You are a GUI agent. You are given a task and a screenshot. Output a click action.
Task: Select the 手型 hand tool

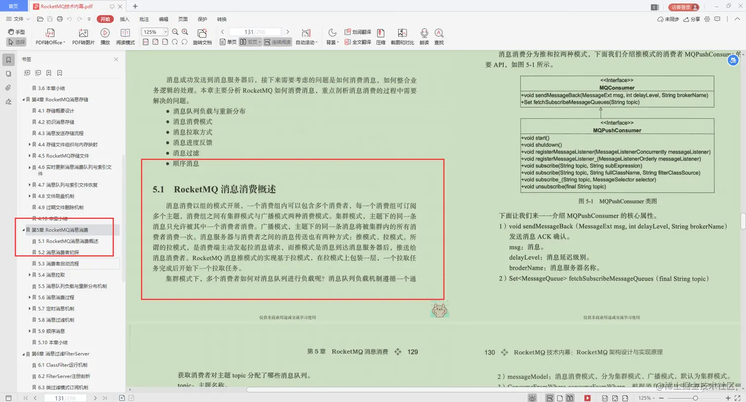[17, 32]
